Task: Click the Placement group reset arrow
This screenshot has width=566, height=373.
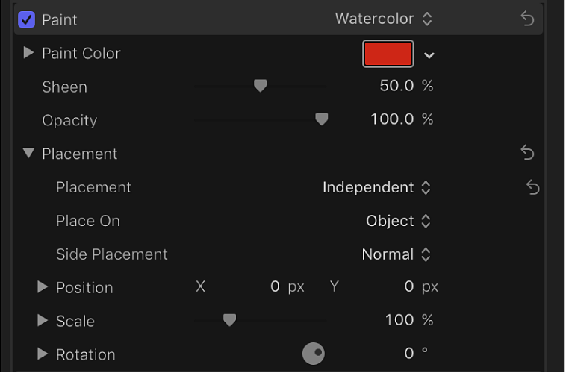Action: coord(528,153)
